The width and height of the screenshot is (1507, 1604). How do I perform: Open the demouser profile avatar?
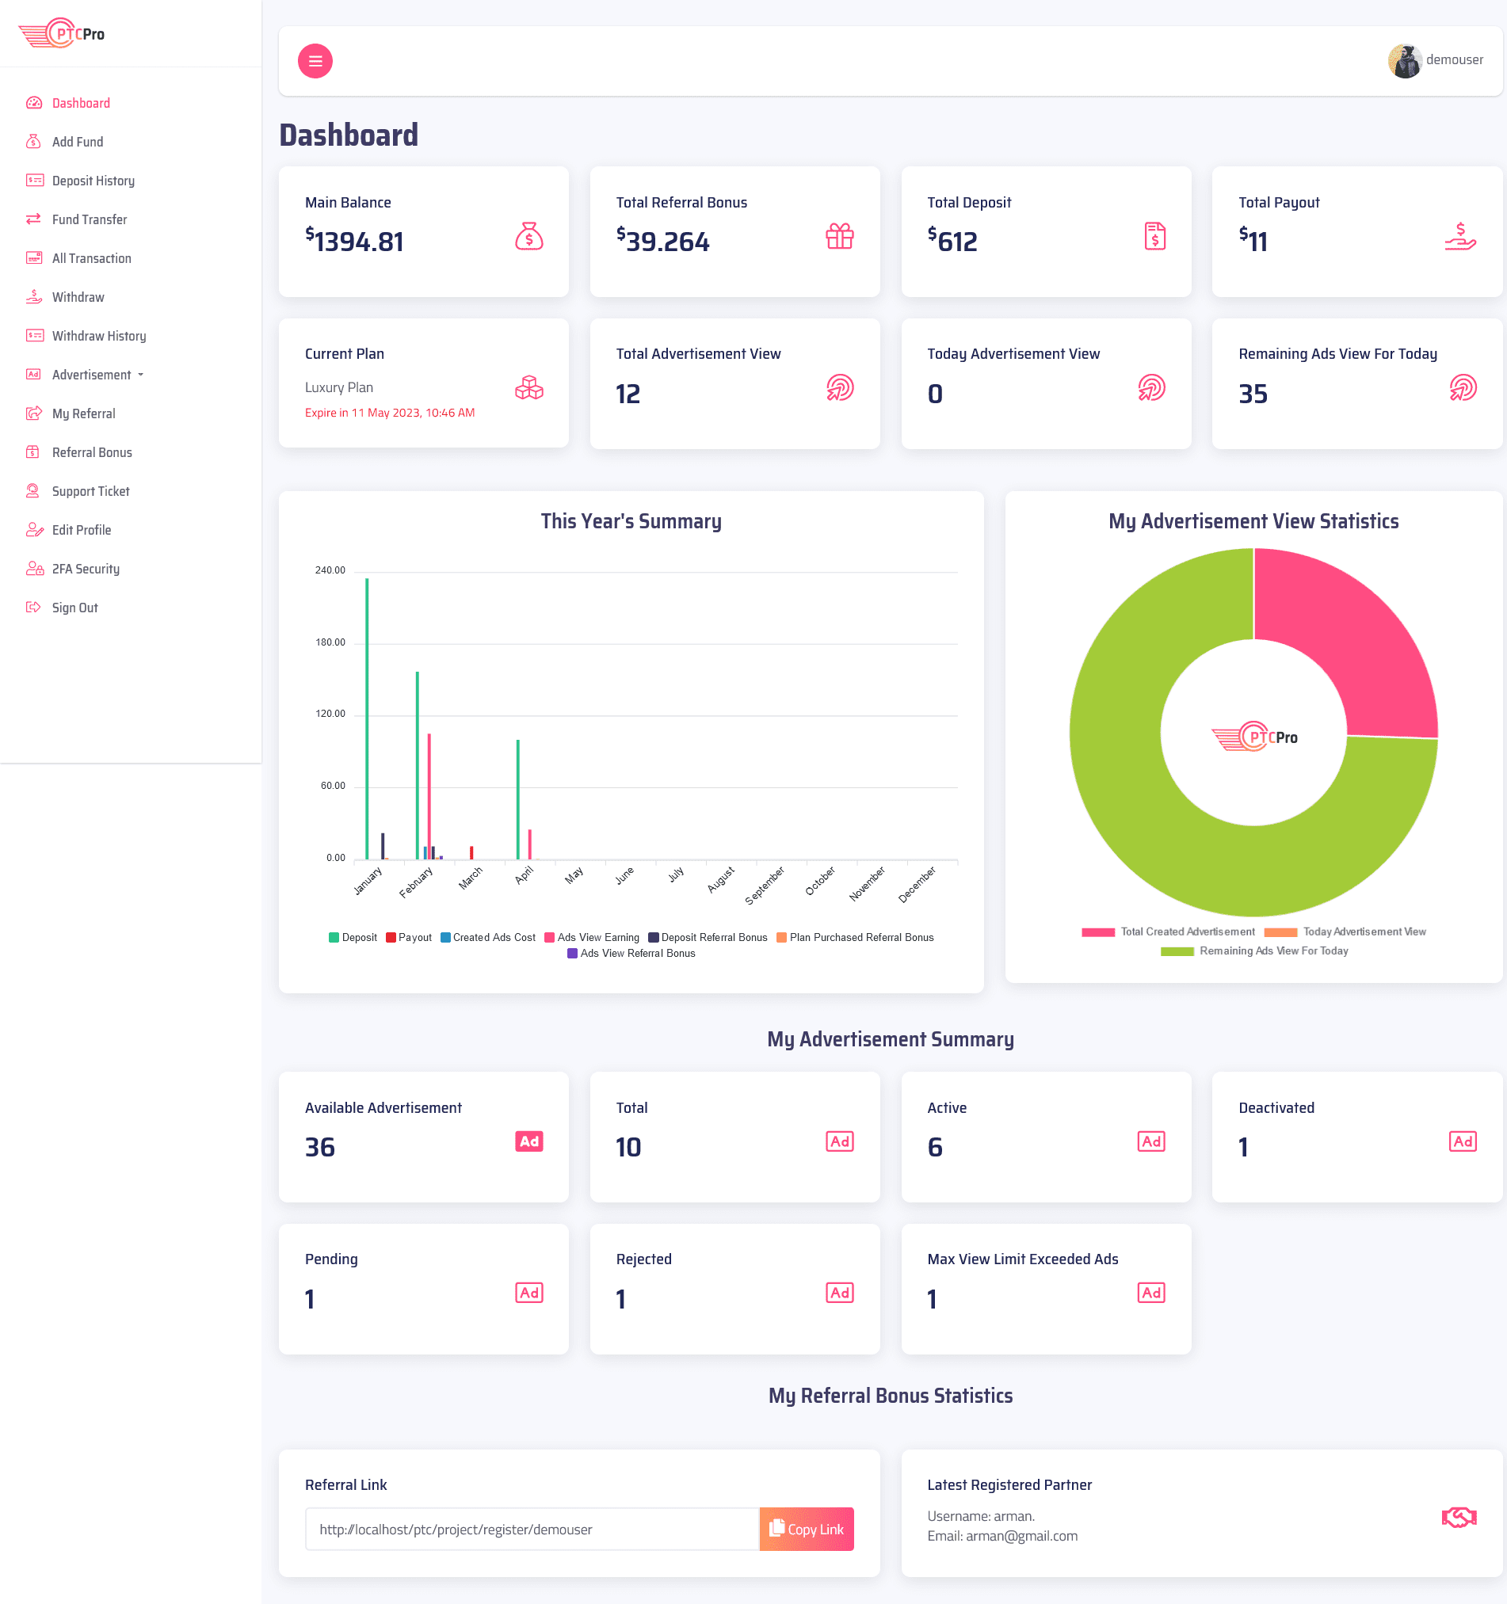(1404, 61)
